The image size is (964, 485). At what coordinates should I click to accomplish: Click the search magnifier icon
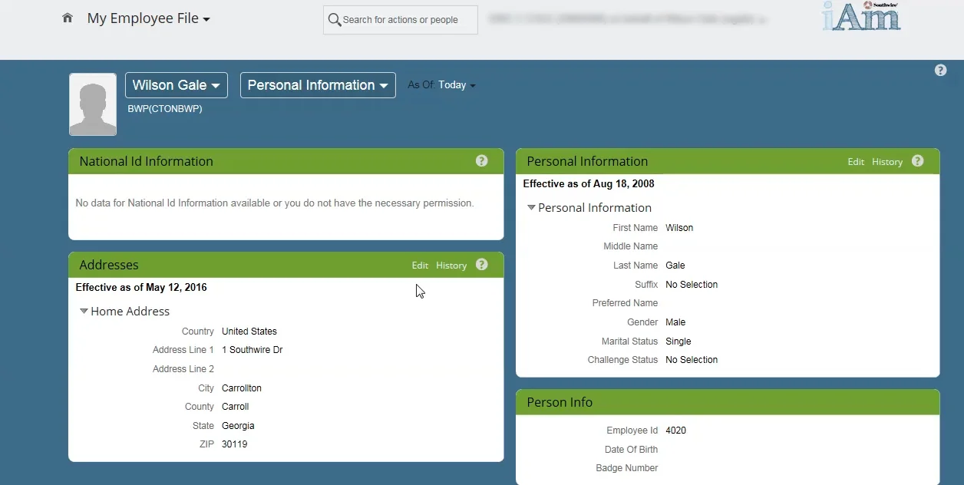coord(335,20)
